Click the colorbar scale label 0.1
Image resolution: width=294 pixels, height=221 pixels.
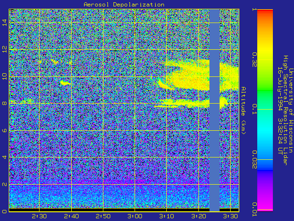pos(254,109)
